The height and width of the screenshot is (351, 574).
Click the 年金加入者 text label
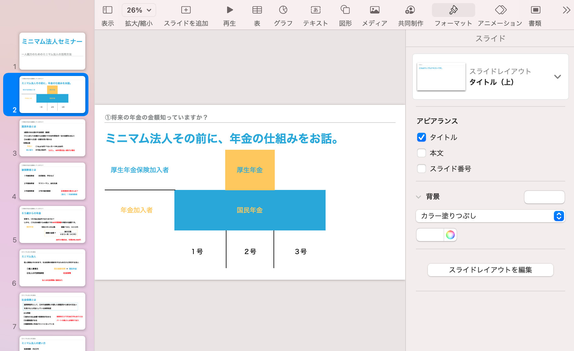click(136, 210)
